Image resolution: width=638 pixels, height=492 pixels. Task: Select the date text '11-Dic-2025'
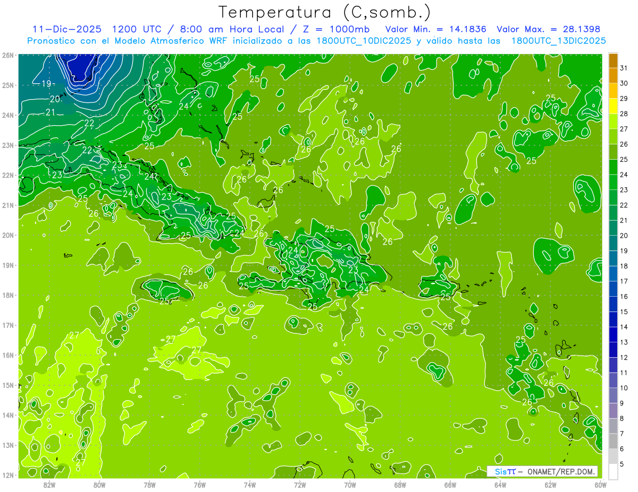66,29
